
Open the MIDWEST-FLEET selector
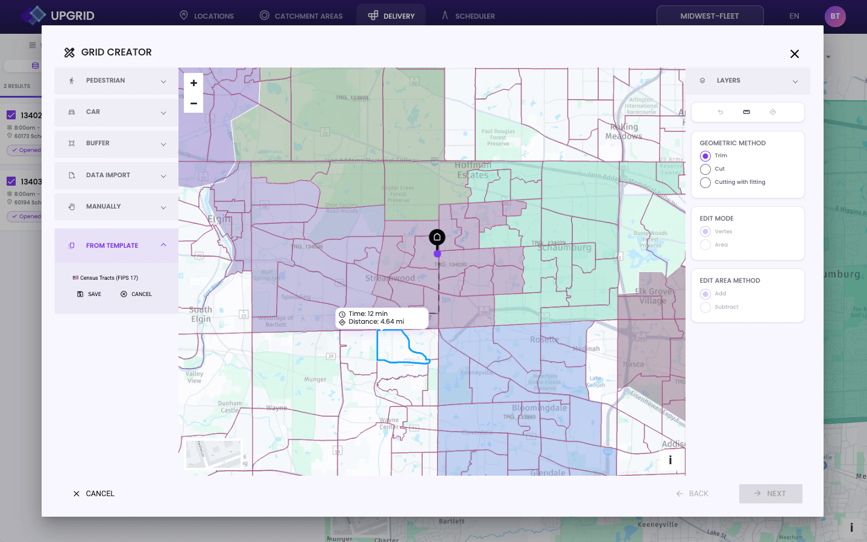[x=710, y=16]
